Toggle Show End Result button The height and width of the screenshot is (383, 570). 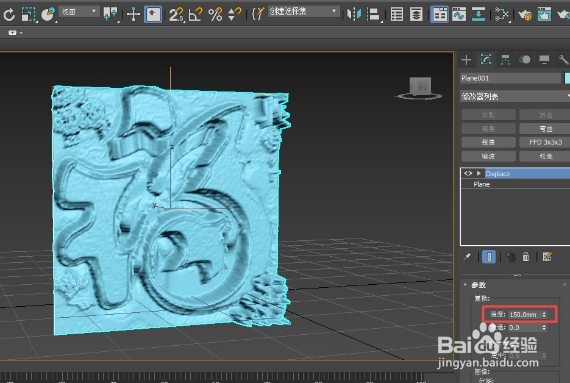(x=489, y=257)
